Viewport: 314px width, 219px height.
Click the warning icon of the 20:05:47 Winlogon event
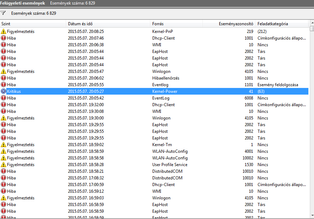[4, 71]
